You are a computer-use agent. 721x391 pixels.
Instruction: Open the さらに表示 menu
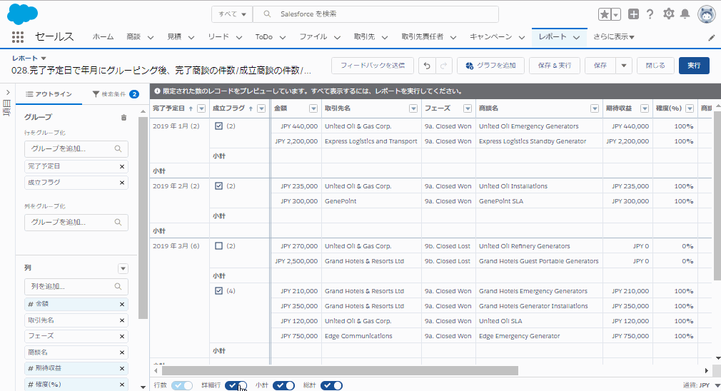613,37
